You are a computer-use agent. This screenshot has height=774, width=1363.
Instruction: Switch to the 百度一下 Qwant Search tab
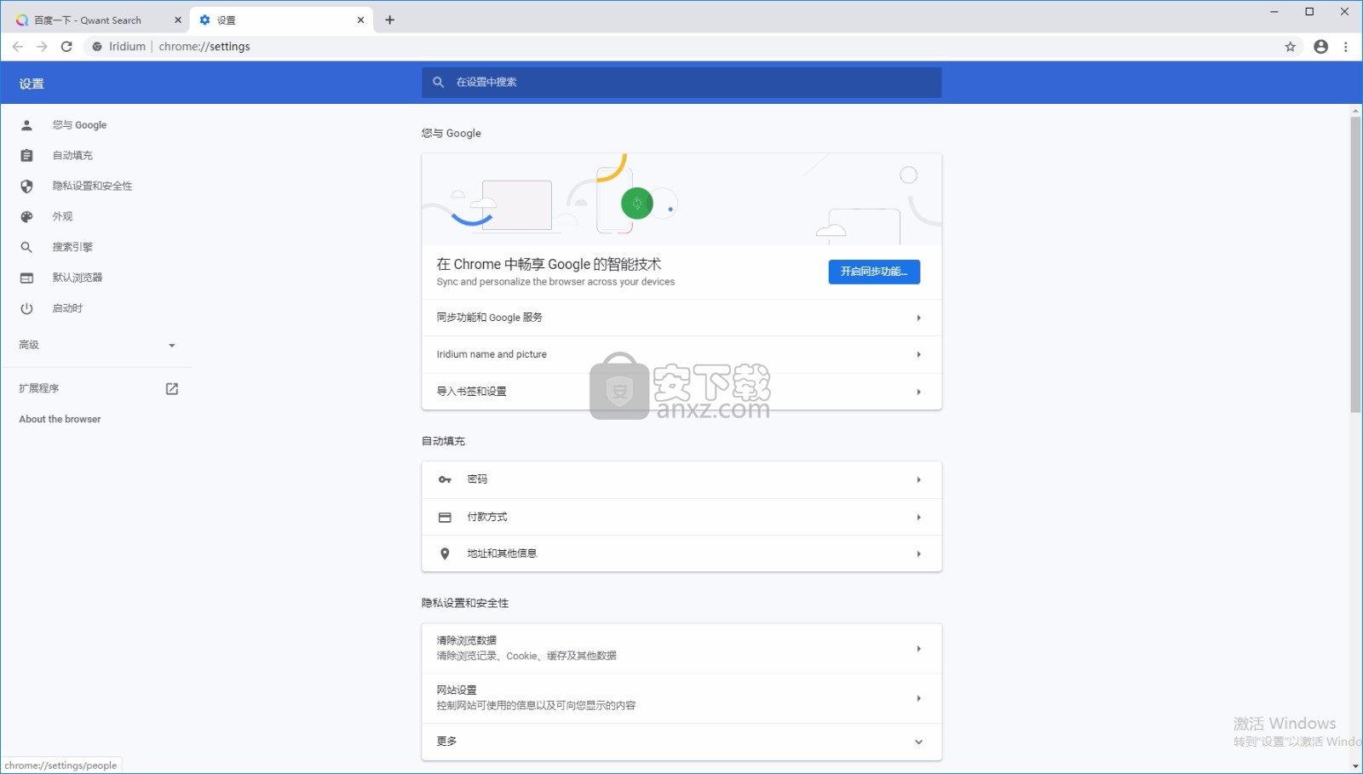coord(98,20)
